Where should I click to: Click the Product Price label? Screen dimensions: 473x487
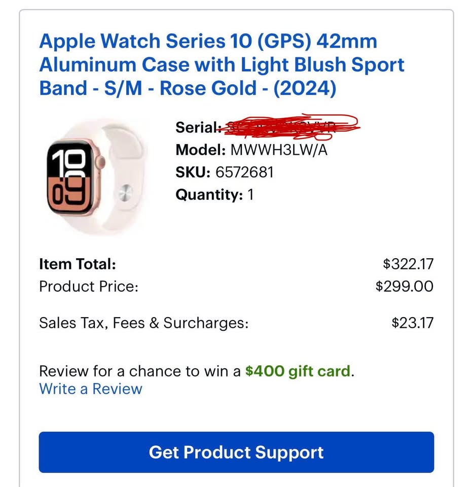pyautogui.click(x=89, y=286)
